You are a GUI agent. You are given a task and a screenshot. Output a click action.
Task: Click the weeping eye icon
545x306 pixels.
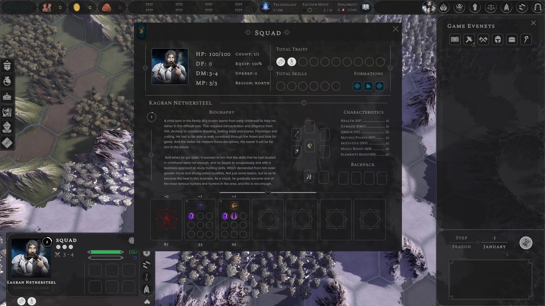(x=459, y=7)
